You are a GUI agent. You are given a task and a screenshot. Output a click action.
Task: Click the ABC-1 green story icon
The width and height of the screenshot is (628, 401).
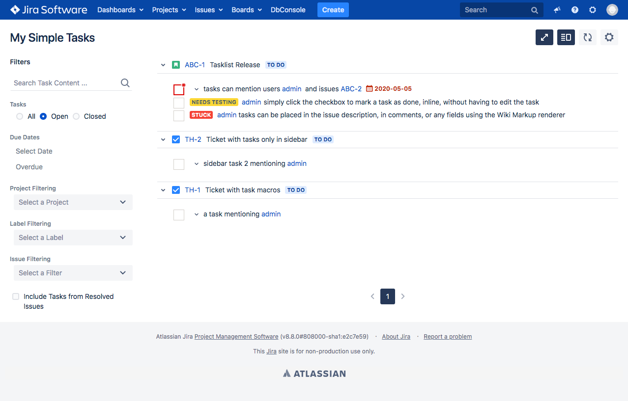pos(176,65)
